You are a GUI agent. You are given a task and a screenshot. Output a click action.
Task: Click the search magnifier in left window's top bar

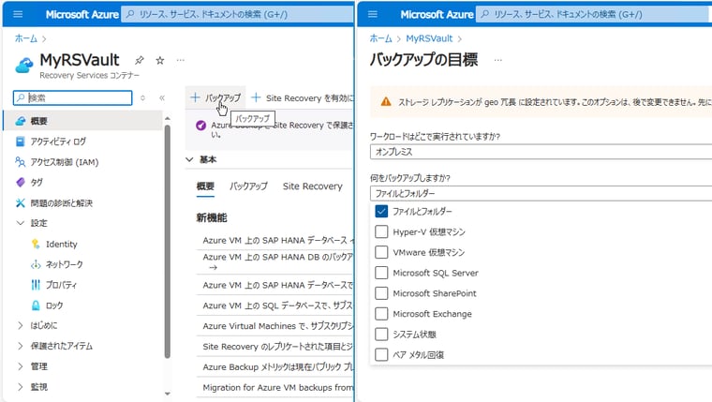coord(130,14)
